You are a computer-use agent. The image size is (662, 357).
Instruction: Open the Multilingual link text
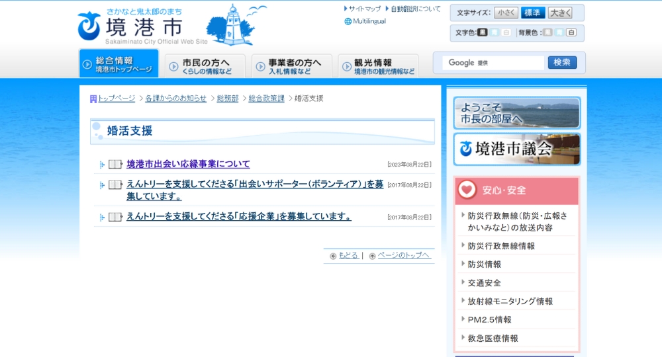[369, 21]
